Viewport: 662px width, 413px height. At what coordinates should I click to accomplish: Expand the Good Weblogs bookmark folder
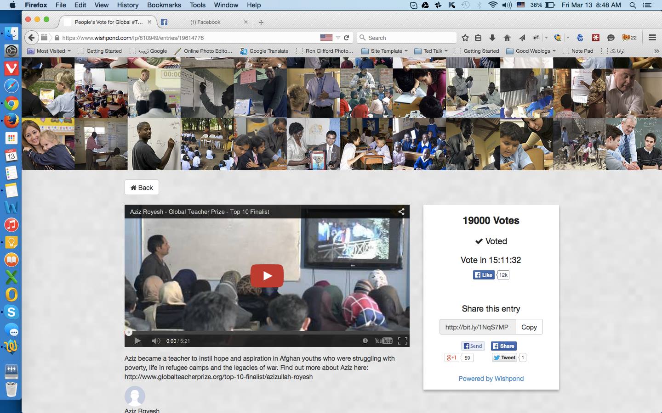[x=531, y=51]
